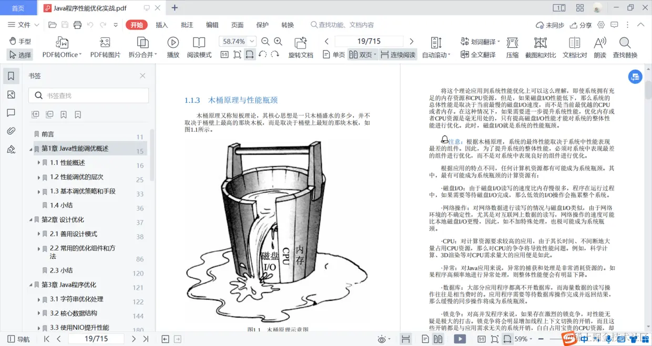Click rotate counterclockwise icon in toolbar
This screenshot has height=346, width=652.
[262, 55]
